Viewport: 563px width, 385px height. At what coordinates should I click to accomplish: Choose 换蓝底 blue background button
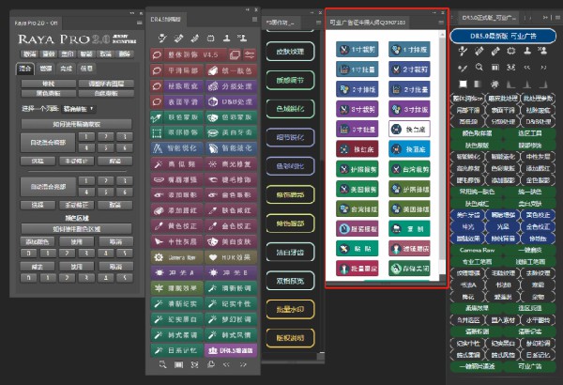coord(409,148)
